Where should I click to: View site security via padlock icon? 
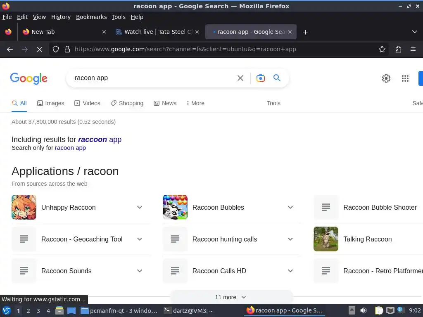click(67, 50)
